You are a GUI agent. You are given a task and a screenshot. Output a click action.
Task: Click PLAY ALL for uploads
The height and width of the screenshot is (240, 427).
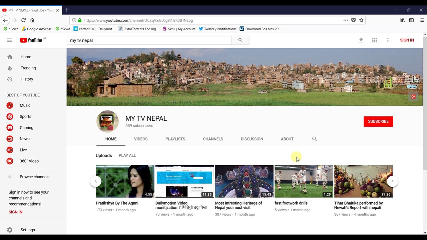pos(127,156)
